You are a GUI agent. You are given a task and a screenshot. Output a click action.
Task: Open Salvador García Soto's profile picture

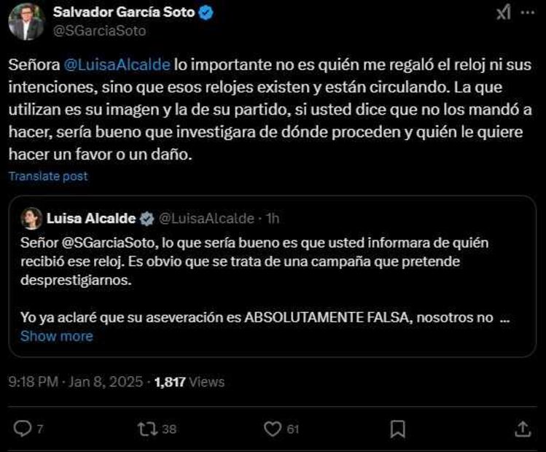point(26,22)
